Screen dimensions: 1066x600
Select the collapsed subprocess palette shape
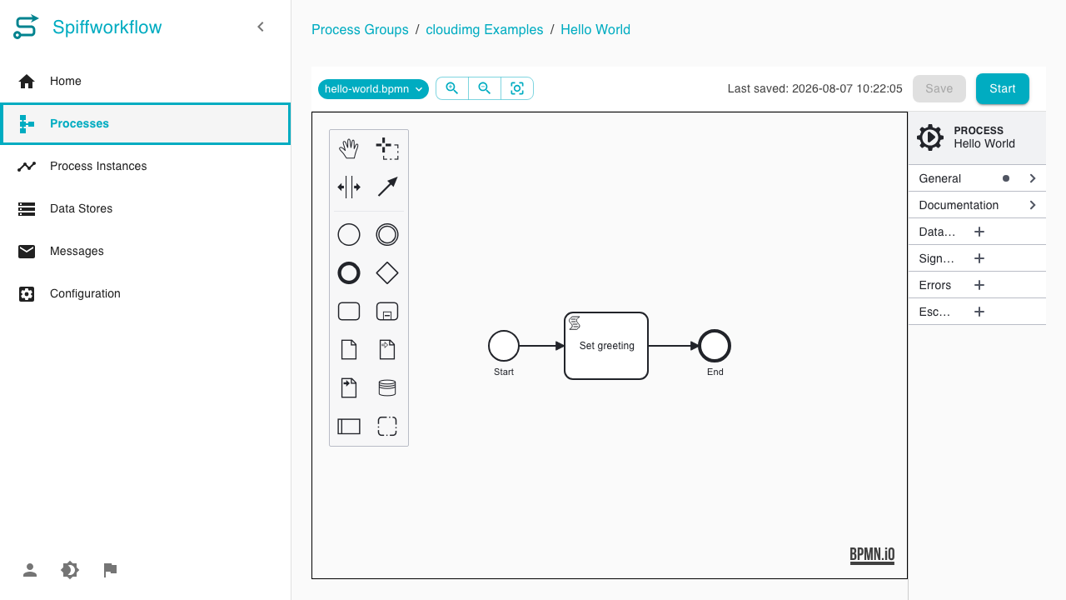coord(387,312)
